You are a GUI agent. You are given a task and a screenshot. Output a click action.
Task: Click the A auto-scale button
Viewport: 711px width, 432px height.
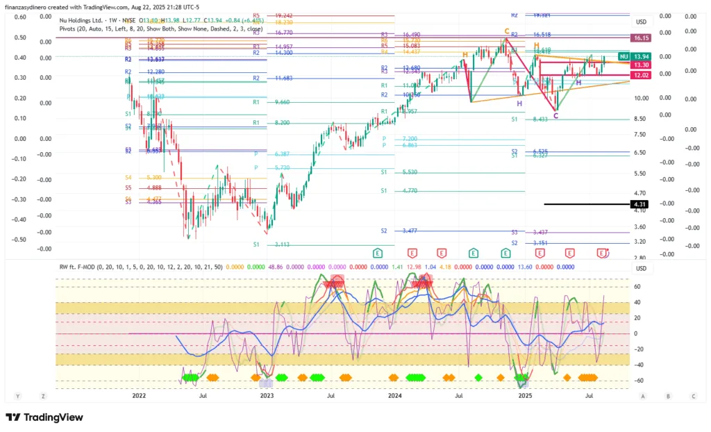pyautogui.click(x=642, y=396)
